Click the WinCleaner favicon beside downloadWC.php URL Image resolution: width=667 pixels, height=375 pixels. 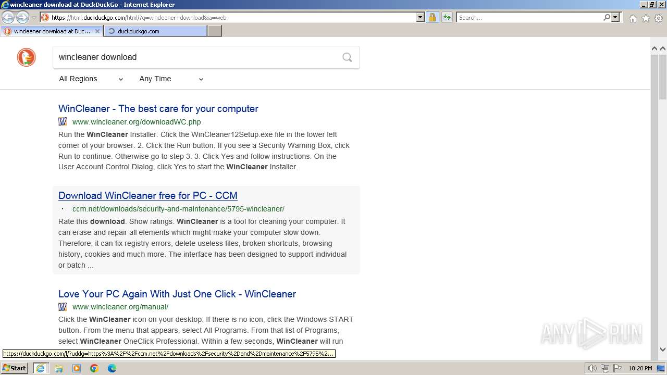point(63,122)
